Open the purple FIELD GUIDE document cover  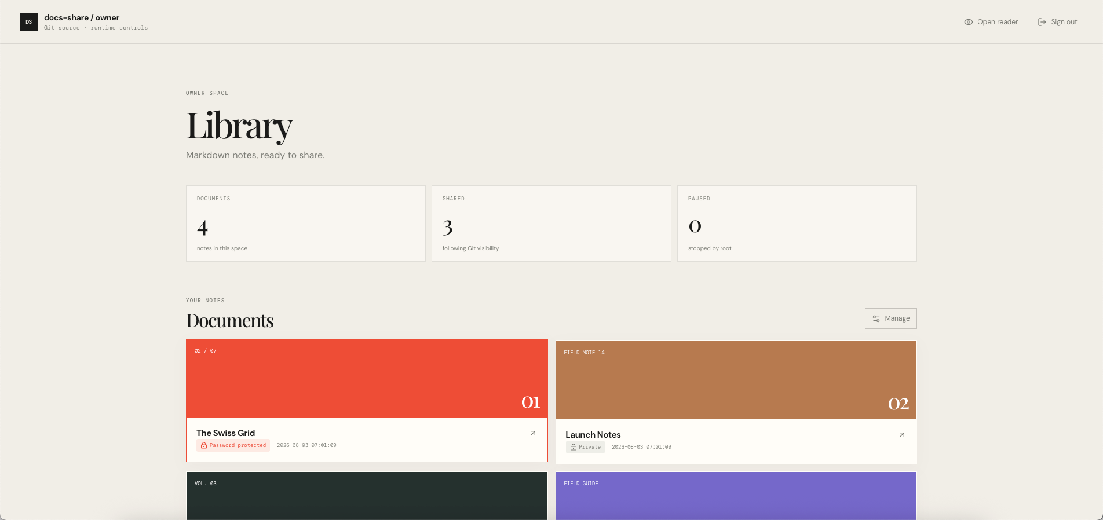(x=736, y=496)
